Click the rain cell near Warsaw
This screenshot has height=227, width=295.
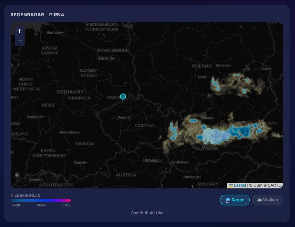tap(237, 85)
